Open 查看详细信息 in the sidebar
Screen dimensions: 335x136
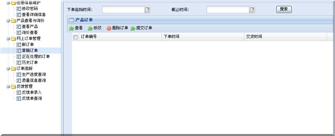[34, 15]
